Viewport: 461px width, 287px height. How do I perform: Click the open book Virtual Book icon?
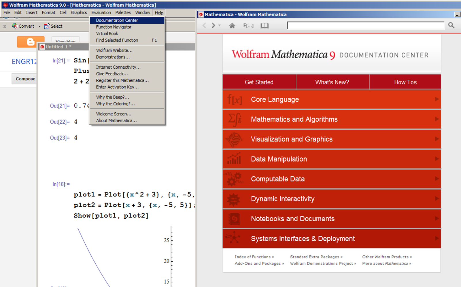tap(265, 25)
